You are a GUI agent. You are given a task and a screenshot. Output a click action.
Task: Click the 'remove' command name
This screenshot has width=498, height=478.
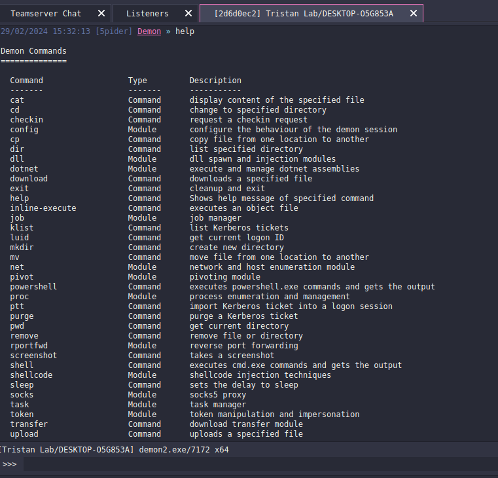pos(24,336)
